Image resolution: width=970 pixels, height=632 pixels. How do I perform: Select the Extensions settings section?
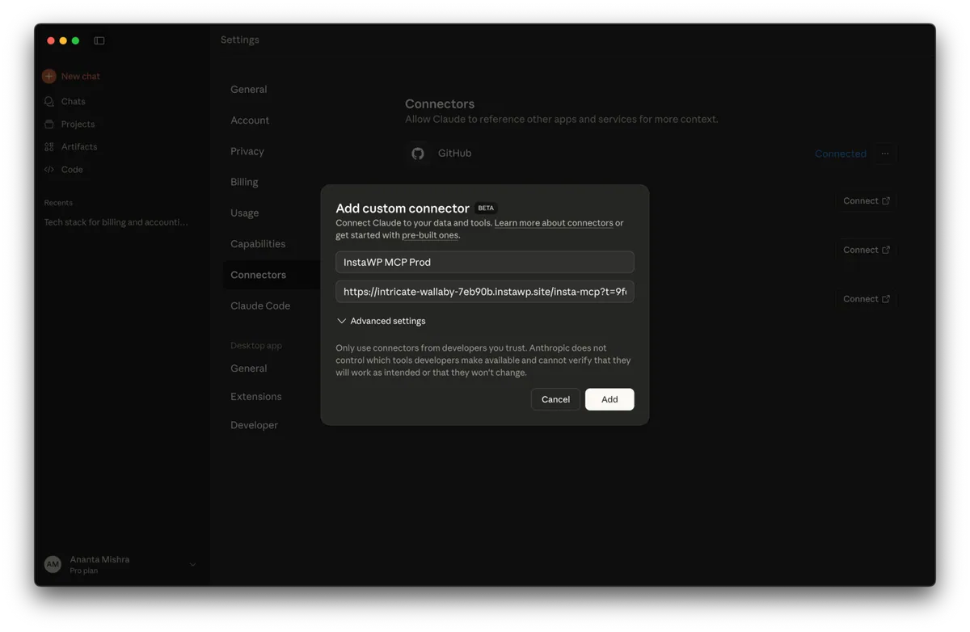256,396
